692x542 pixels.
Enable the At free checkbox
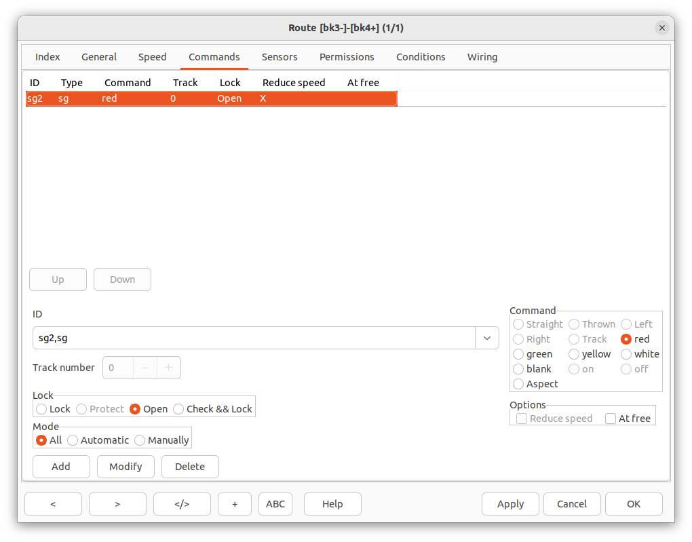(611, 419)
